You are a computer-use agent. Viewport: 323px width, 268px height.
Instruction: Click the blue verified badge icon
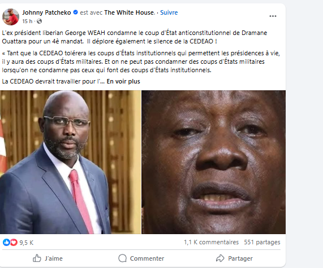click(76, 12)
